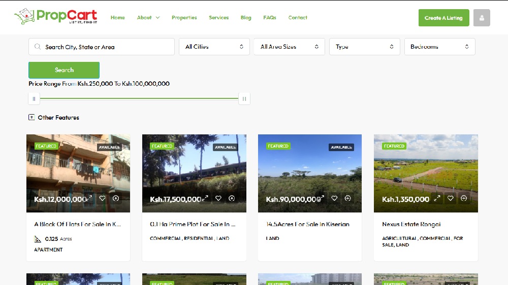Add Nexus Estate Rongai to compare
The width and height of the screenshot is (508, 285).
tap(464, 198)
